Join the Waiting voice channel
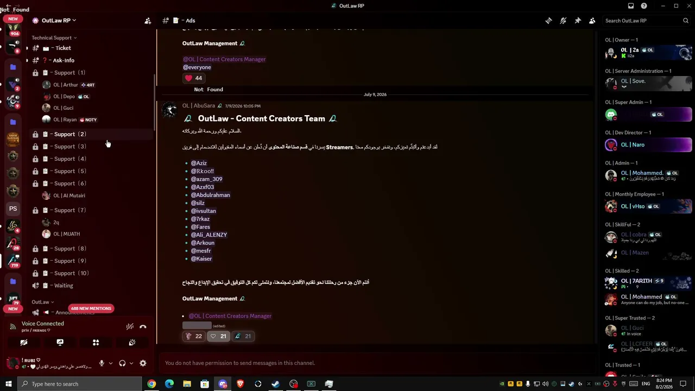Image resolution: width=695 pixels, height=391 pixels. click(91, 286)
